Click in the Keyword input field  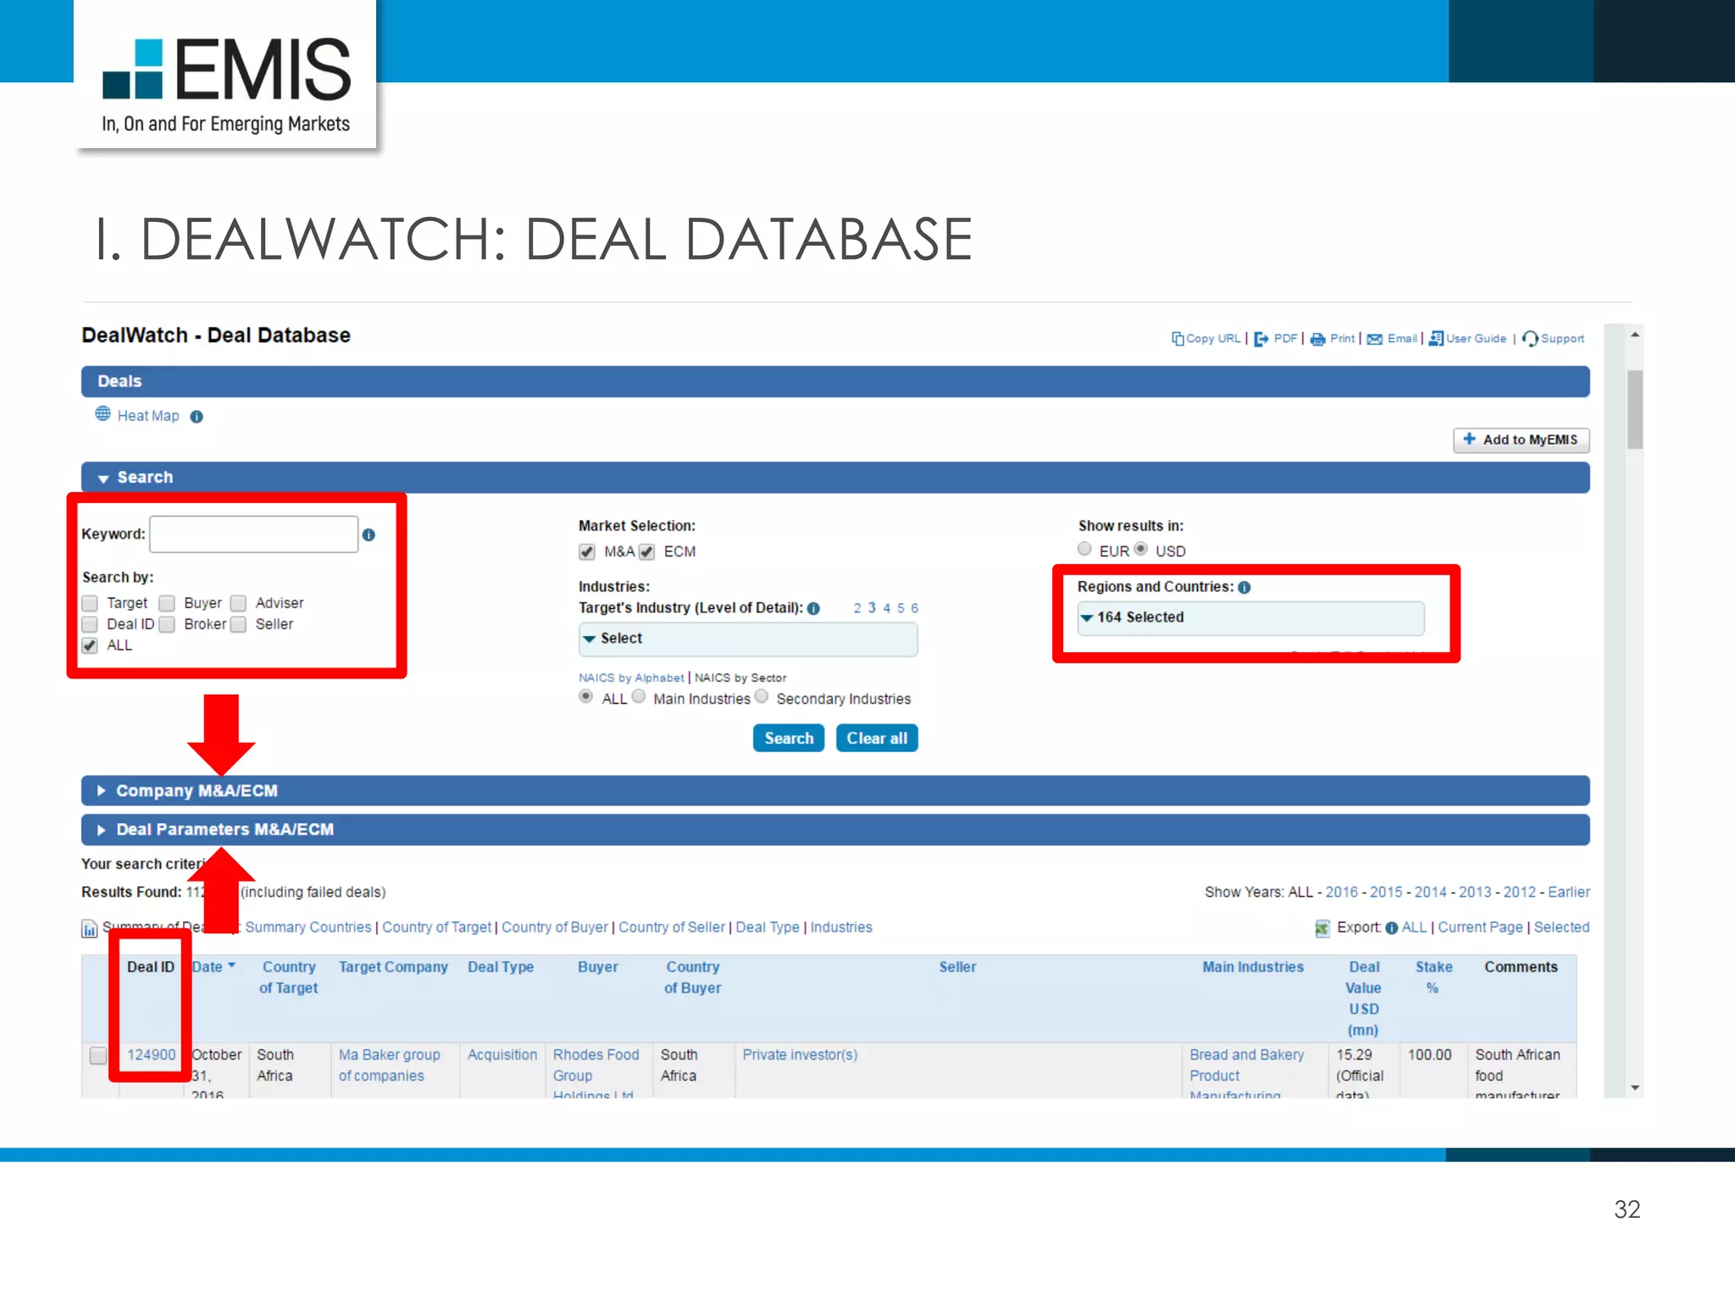[x=254, y=534]
